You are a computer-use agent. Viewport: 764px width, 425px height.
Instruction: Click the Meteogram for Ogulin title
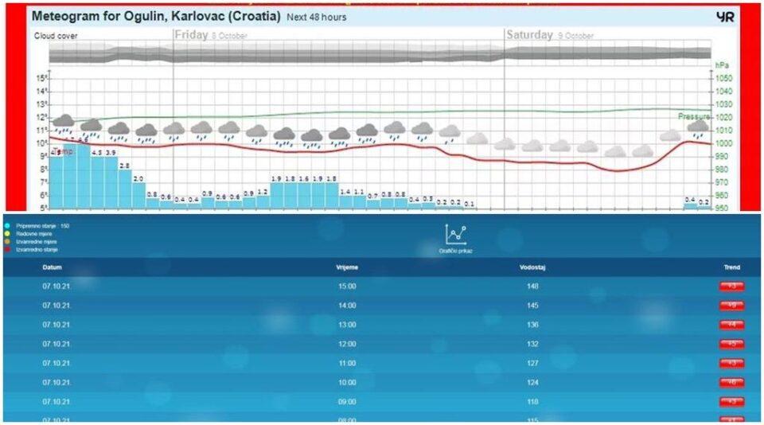[156, 16]
